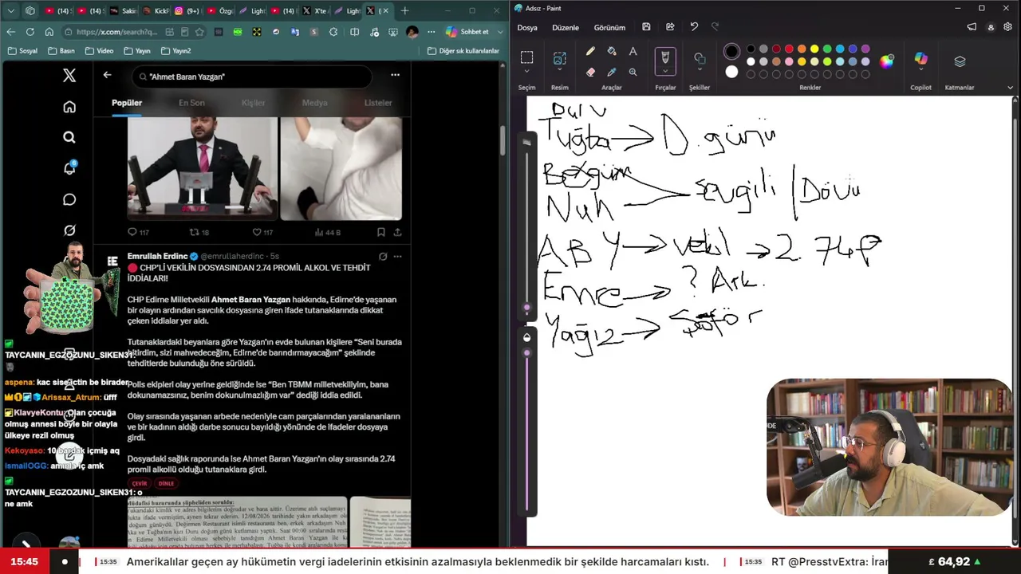Click the X logo in sidebar
Viewport: 1021px width, 574px height.
[69, 76]
